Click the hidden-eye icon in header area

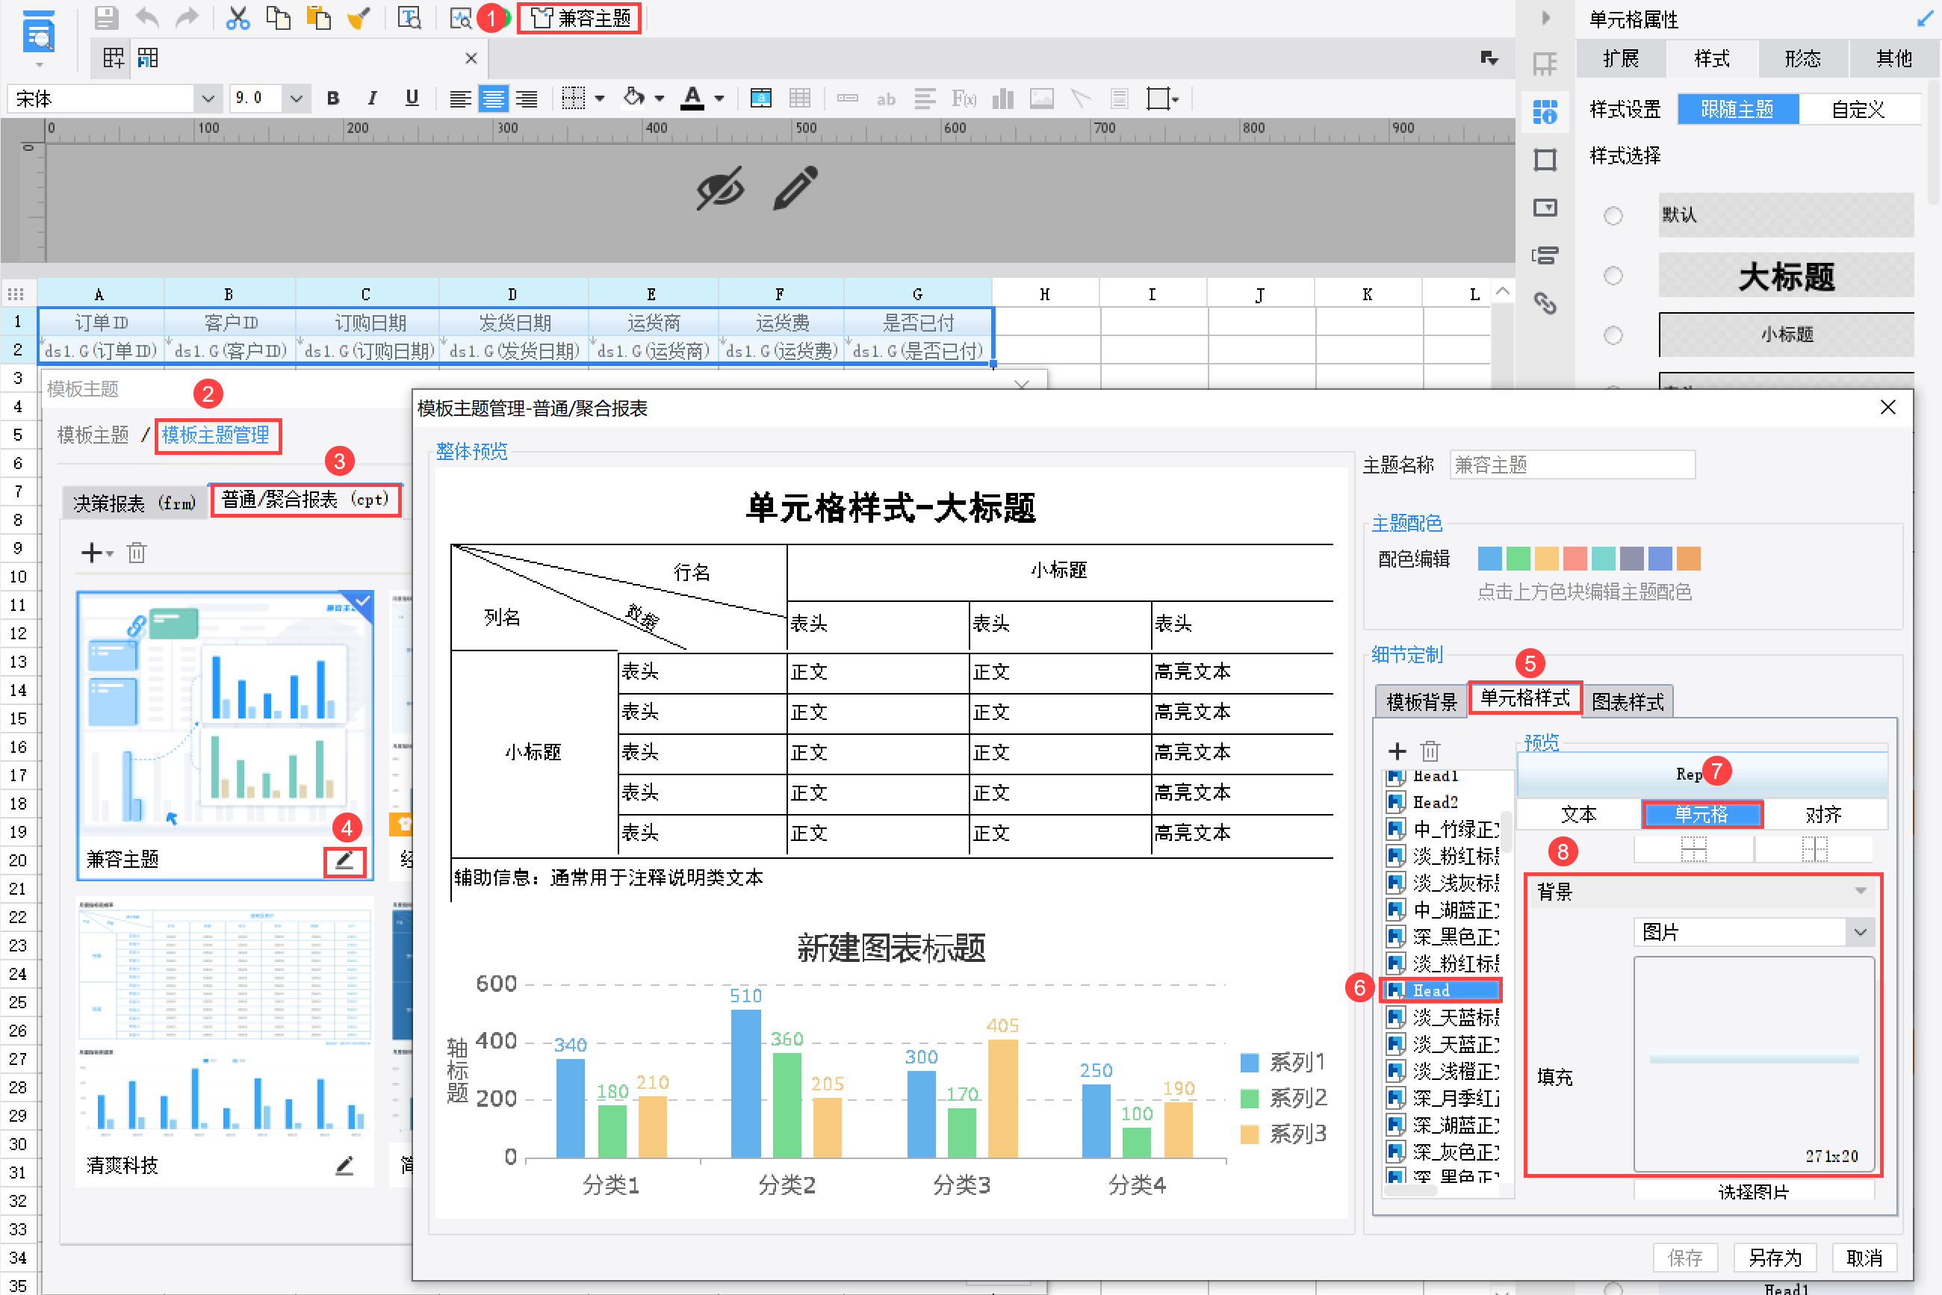(x=719, y=188)
